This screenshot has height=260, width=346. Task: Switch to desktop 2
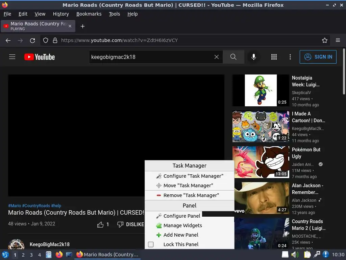point(23,255)
